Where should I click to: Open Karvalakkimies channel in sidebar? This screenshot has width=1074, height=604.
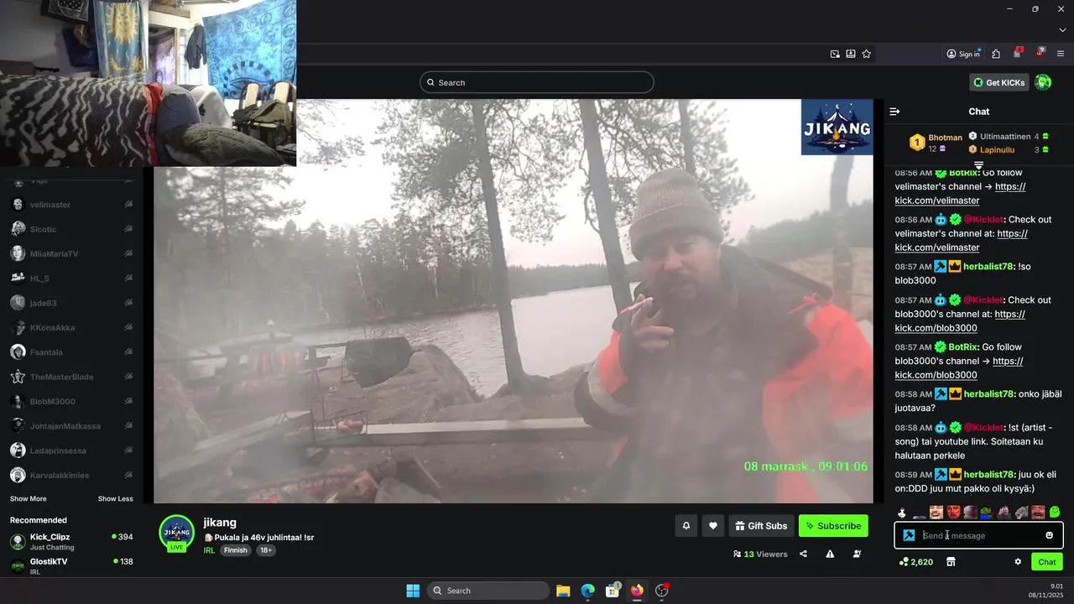(71, 476)
